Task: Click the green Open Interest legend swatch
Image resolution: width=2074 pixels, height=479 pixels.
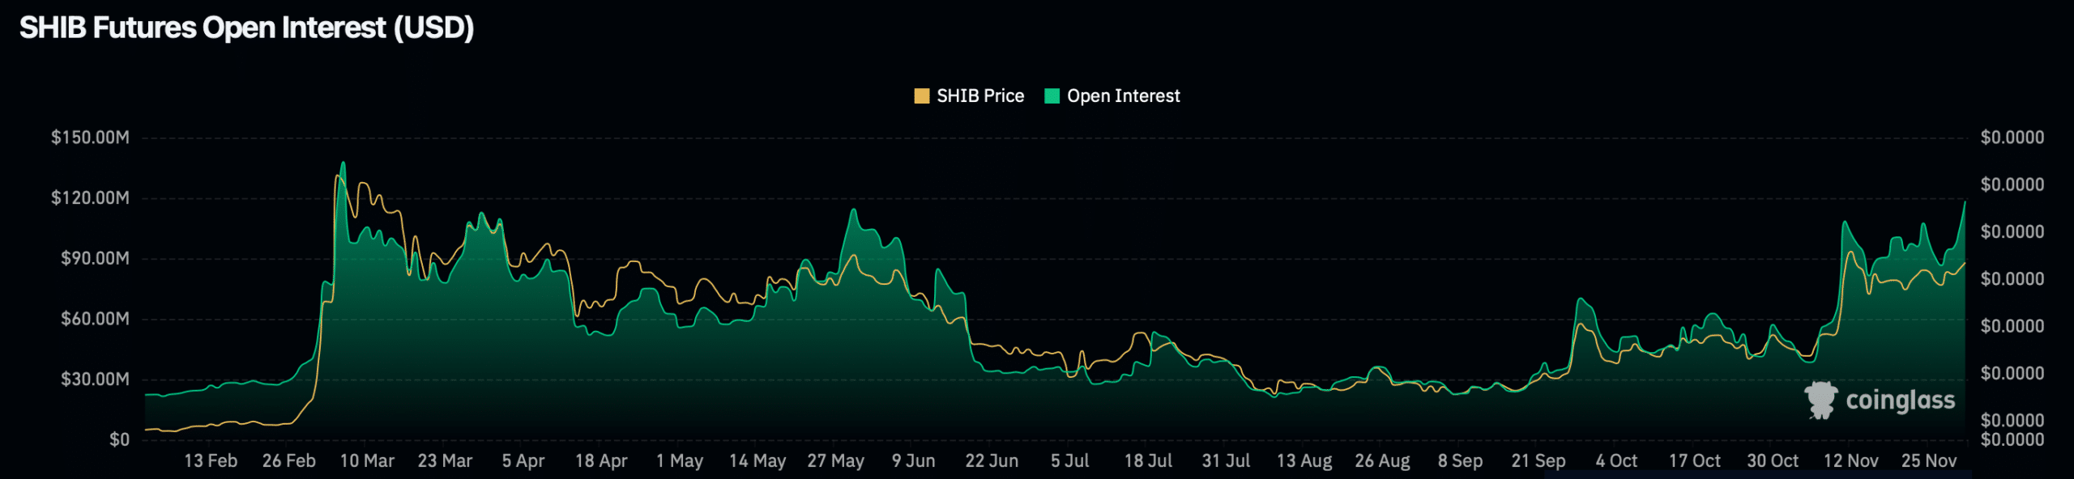Action: tap(1052, 96)
